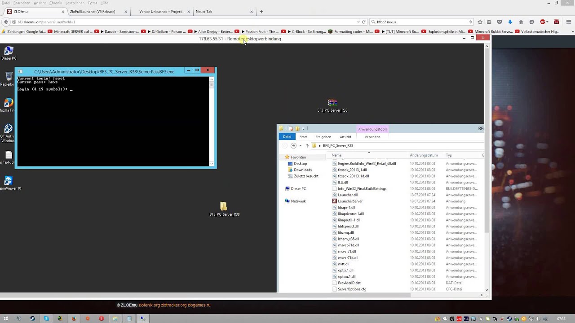Viewport: 575px width, 323px height.
Task: Open the Remote Desktop taskbar item
Action: 143,319
